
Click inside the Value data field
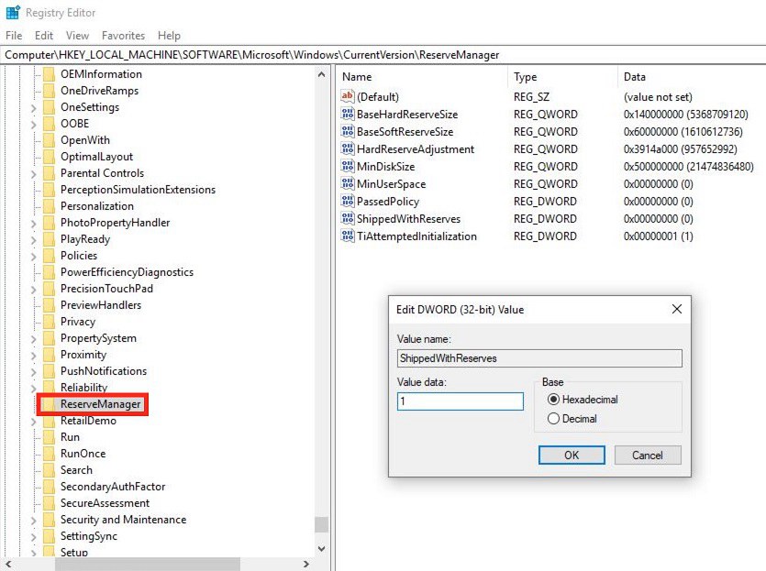[460, 401]
